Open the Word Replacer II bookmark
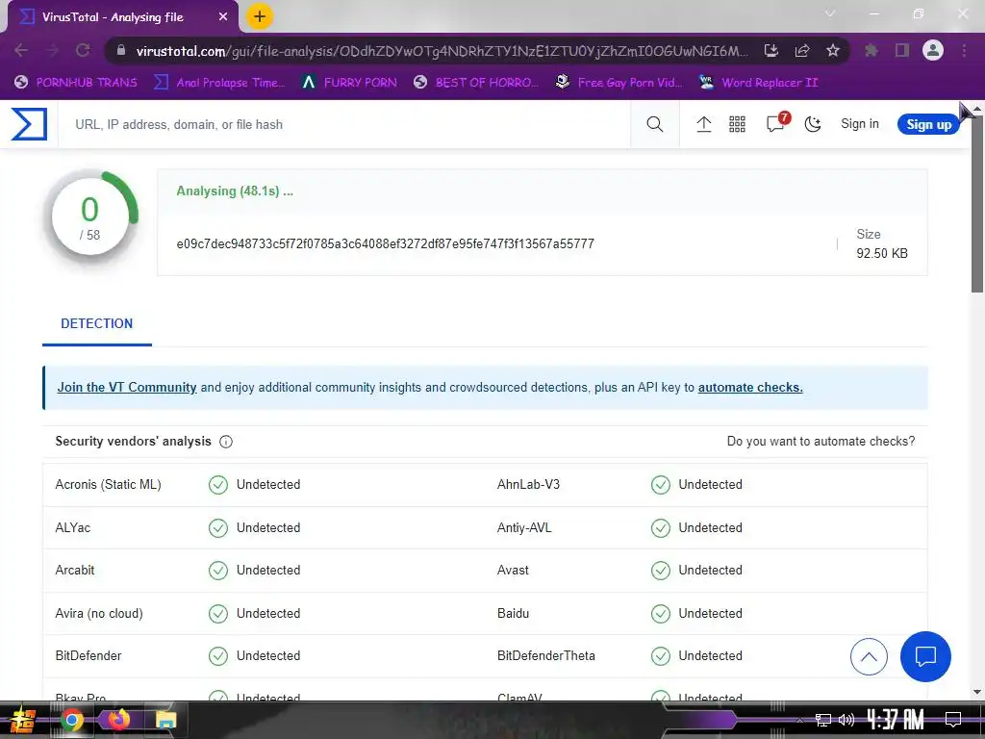 click(x=759, y=83)
